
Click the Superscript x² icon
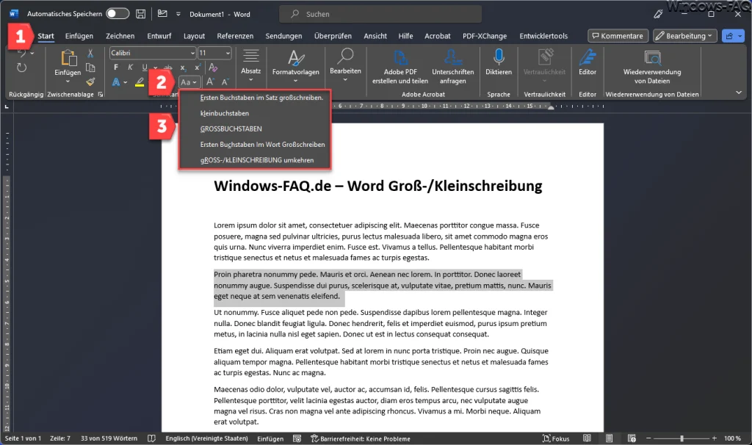click(x=197, y=68)
